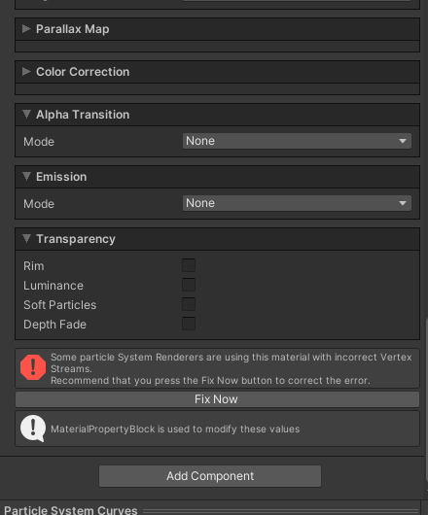Collapse the Transparency section triangle
428x515 pixels.
[26, 238]
